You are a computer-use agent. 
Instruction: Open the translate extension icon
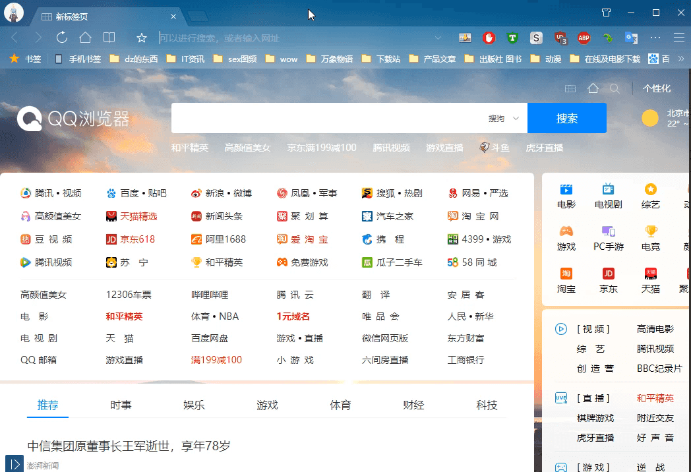(x=631, y=38)
